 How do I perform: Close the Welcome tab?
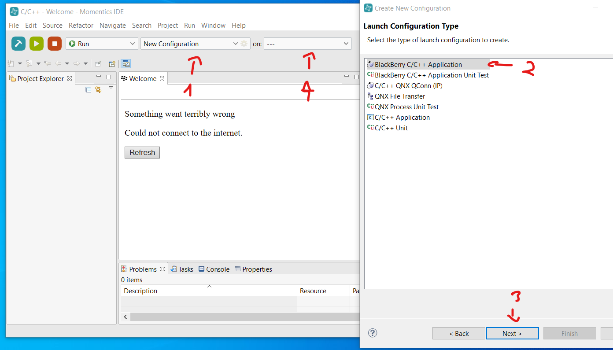pyautogui.click(x=162, y=78)
